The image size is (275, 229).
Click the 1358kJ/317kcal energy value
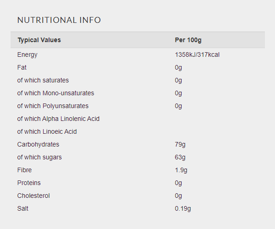pyautogui.click(x=197, y=55)
